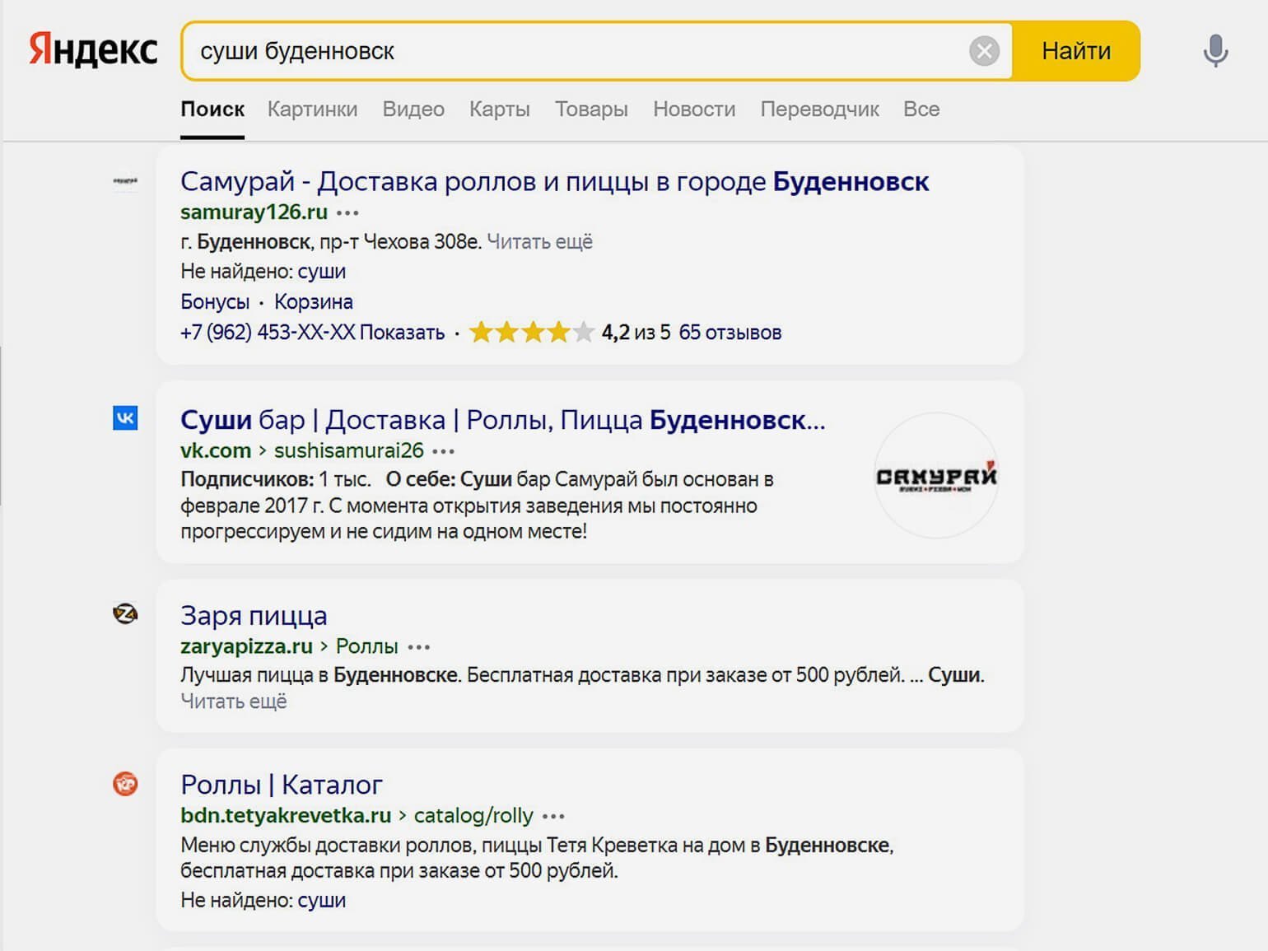1268x951 pixels.
Task: Open the Все tab
Action: coord(921,110)
